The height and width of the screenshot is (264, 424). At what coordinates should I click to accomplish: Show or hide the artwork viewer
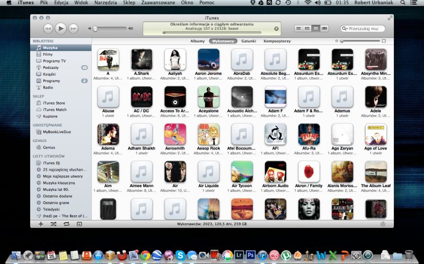[x=79, y=224]
